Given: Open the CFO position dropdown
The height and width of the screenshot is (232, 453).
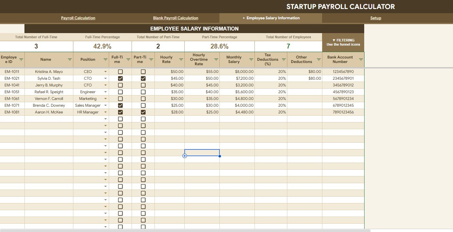Looking at the screenshot, I should coord(105,85).
